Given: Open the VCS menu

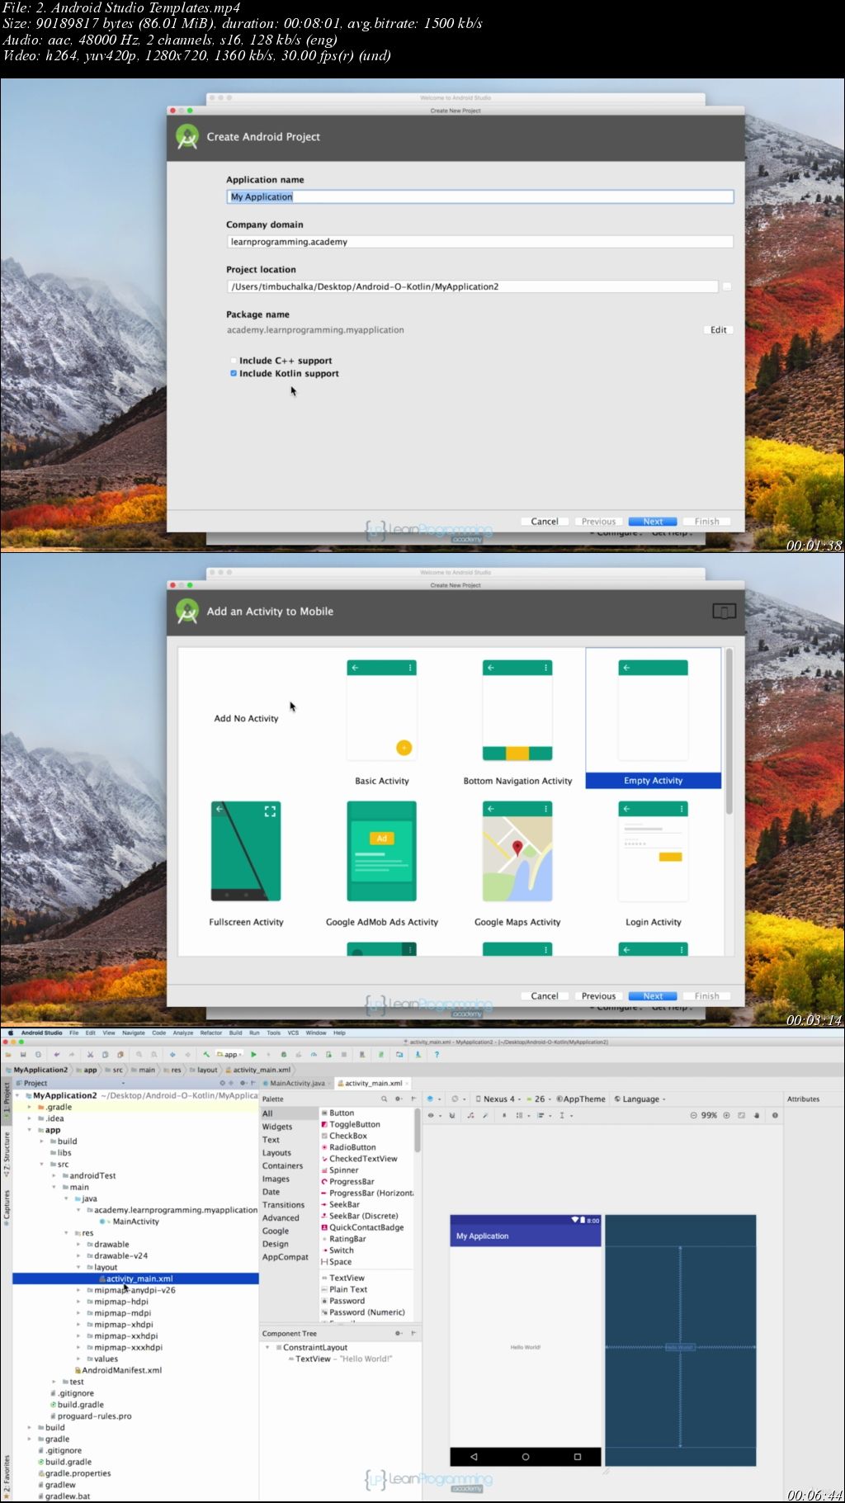Looking at the screenshot, I should pos(293,1033).
